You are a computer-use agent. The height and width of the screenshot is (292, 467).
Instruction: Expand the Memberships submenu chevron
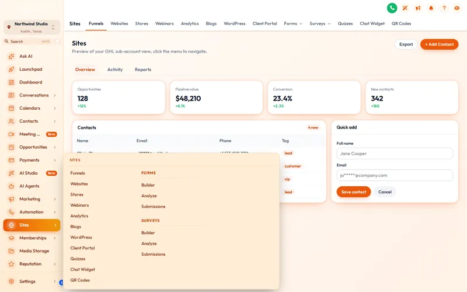click(x=55, y=238)
